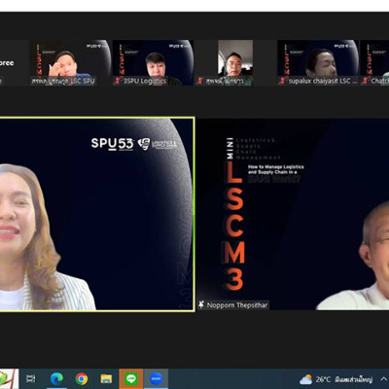Image resolution: width=389 pixels, height=389 pixels.
Task: Click muted mic icon on car participant thumbnail
Action: [x=199, y=81]
